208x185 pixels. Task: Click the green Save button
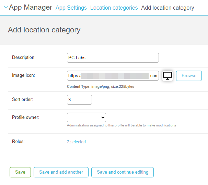coord(20,172)
